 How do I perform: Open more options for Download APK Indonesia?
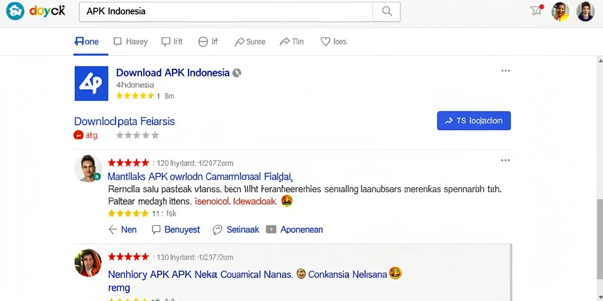505,71
